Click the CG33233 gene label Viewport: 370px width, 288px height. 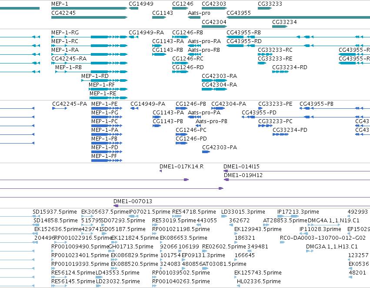(270, 4)
